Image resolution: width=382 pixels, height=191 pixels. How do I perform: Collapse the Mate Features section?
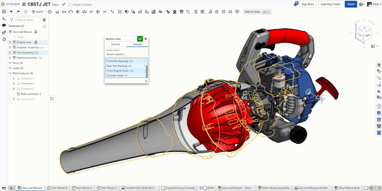10,73
